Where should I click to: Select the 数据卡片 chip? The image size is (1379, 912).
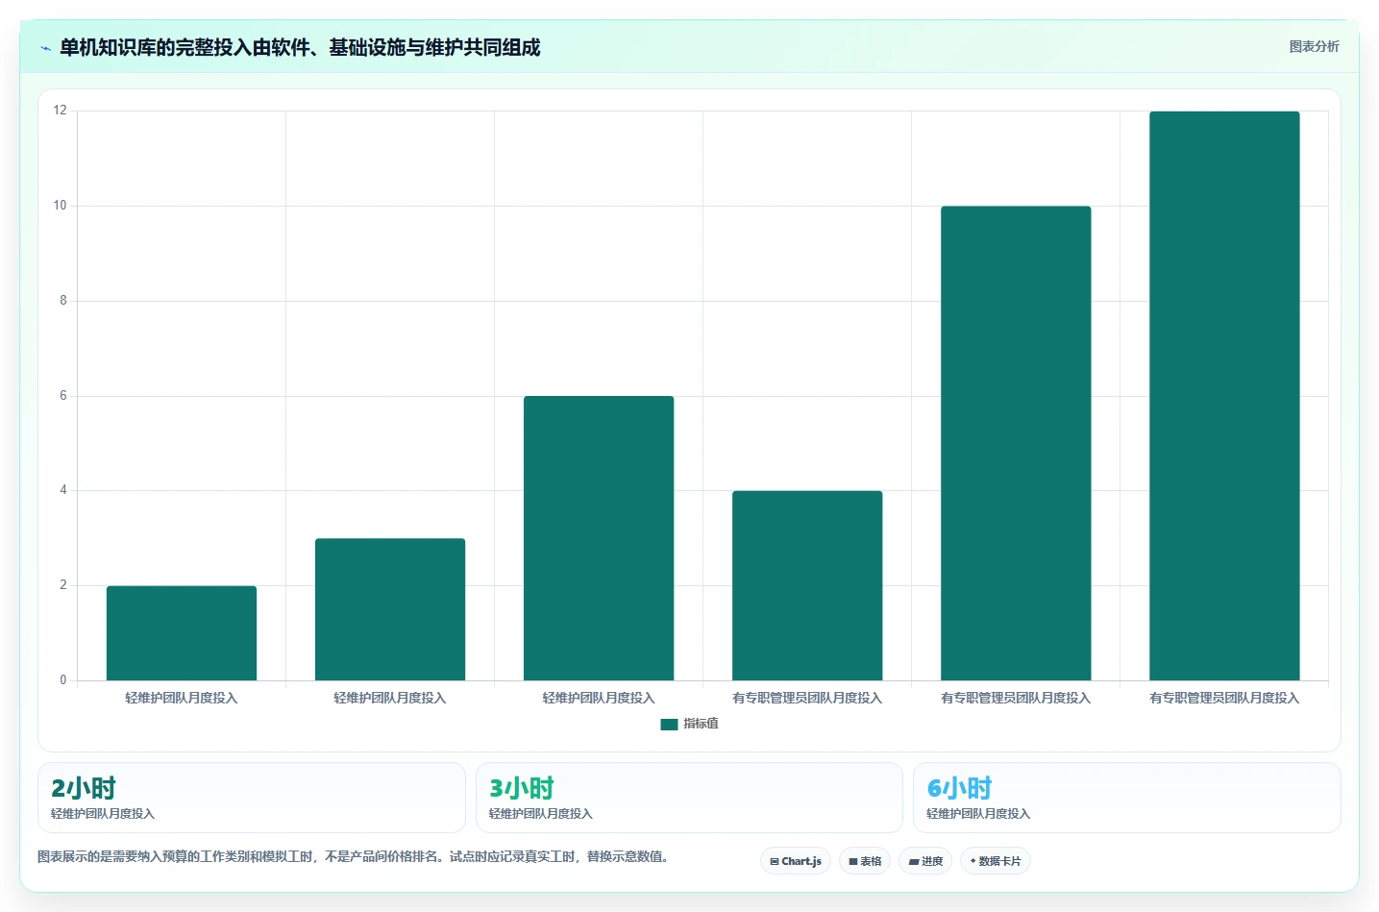(x=996, y=861)
